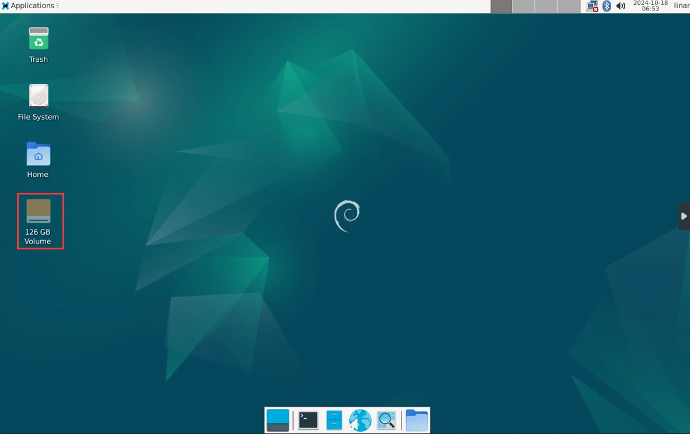The image size is (690, 434).
Task: Select the 126 GB Volume drive icon
Action: tap(39, 221)
